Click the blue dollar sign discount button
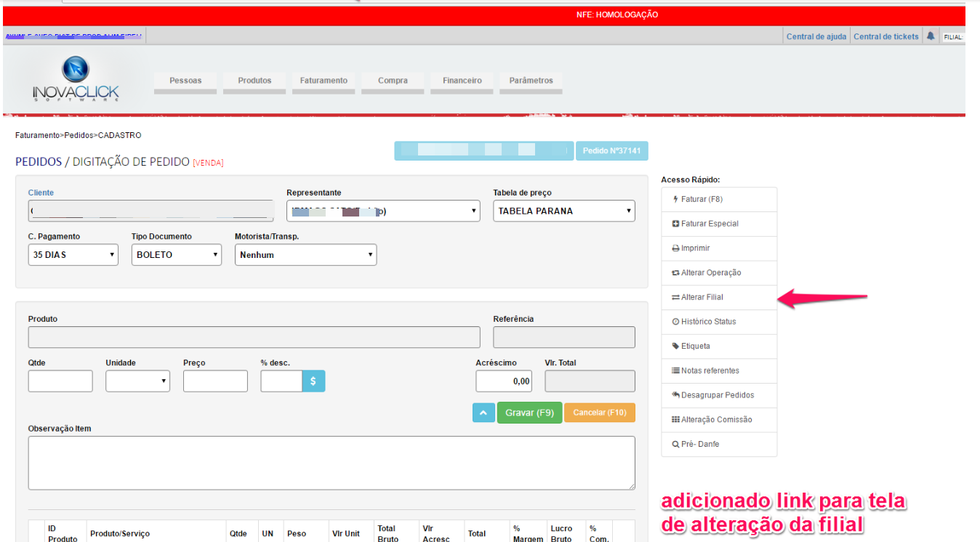The image size is (980, 542). point(313,381)
